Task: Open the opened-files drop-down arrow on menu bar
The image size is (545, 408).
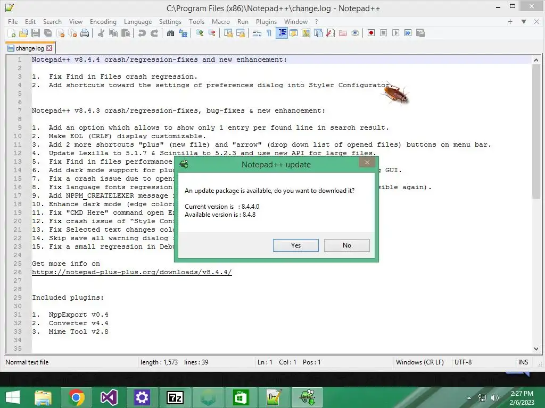Action: coord(524,21)
